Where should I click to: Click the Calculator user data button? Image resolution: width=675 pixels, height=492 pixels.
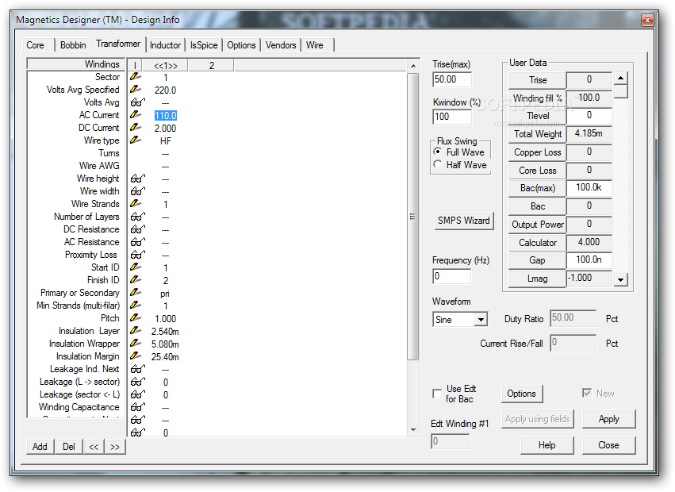pos(537,243)
